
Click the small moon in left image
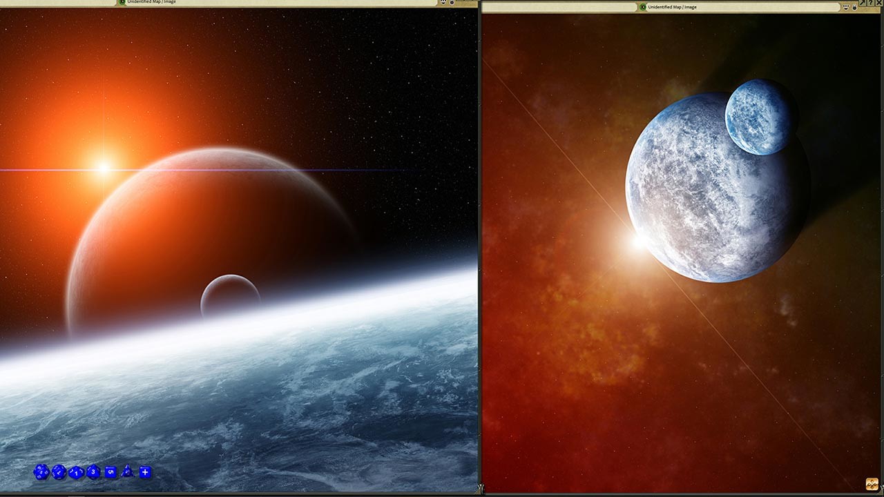pos(231,295)
